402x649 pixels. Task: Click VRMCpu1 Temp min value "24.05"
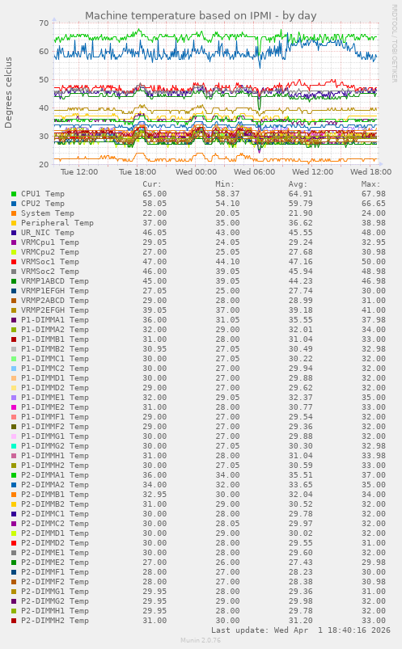click(227, 242)
